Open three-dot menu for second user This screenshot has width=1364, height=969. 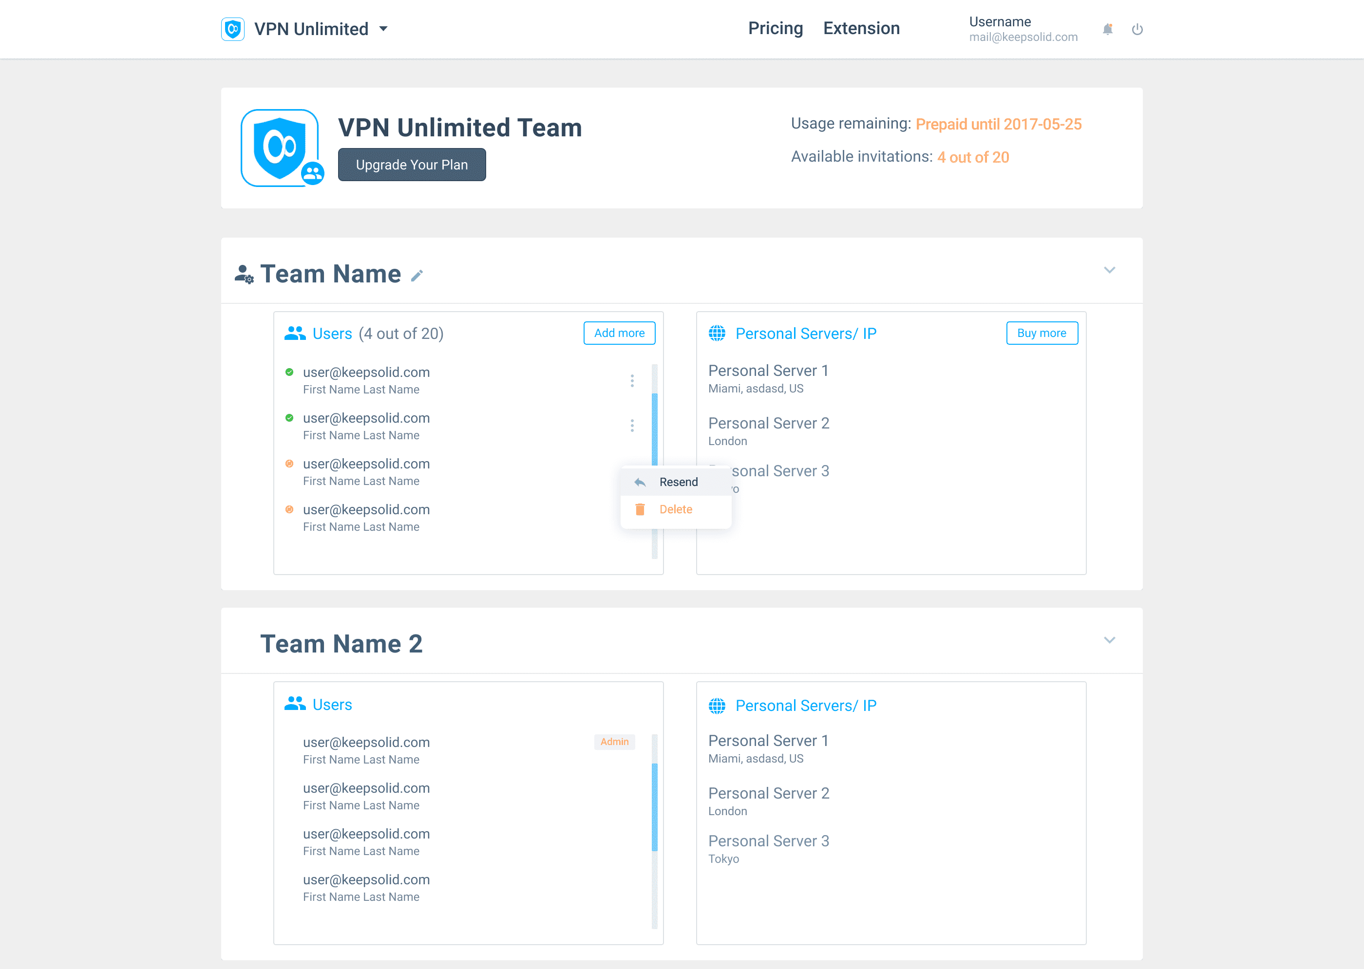[x=632, y=426]
